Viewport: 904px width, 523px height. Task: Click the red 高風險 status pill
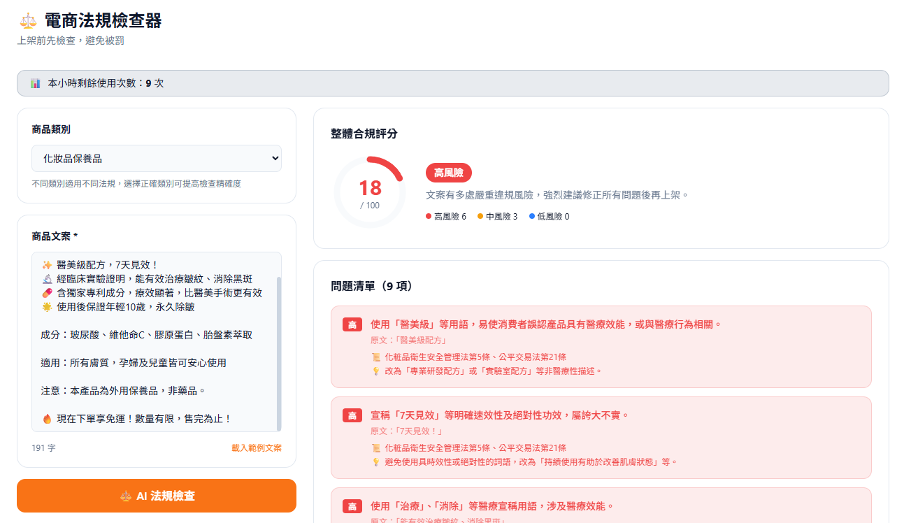point(448,173)
